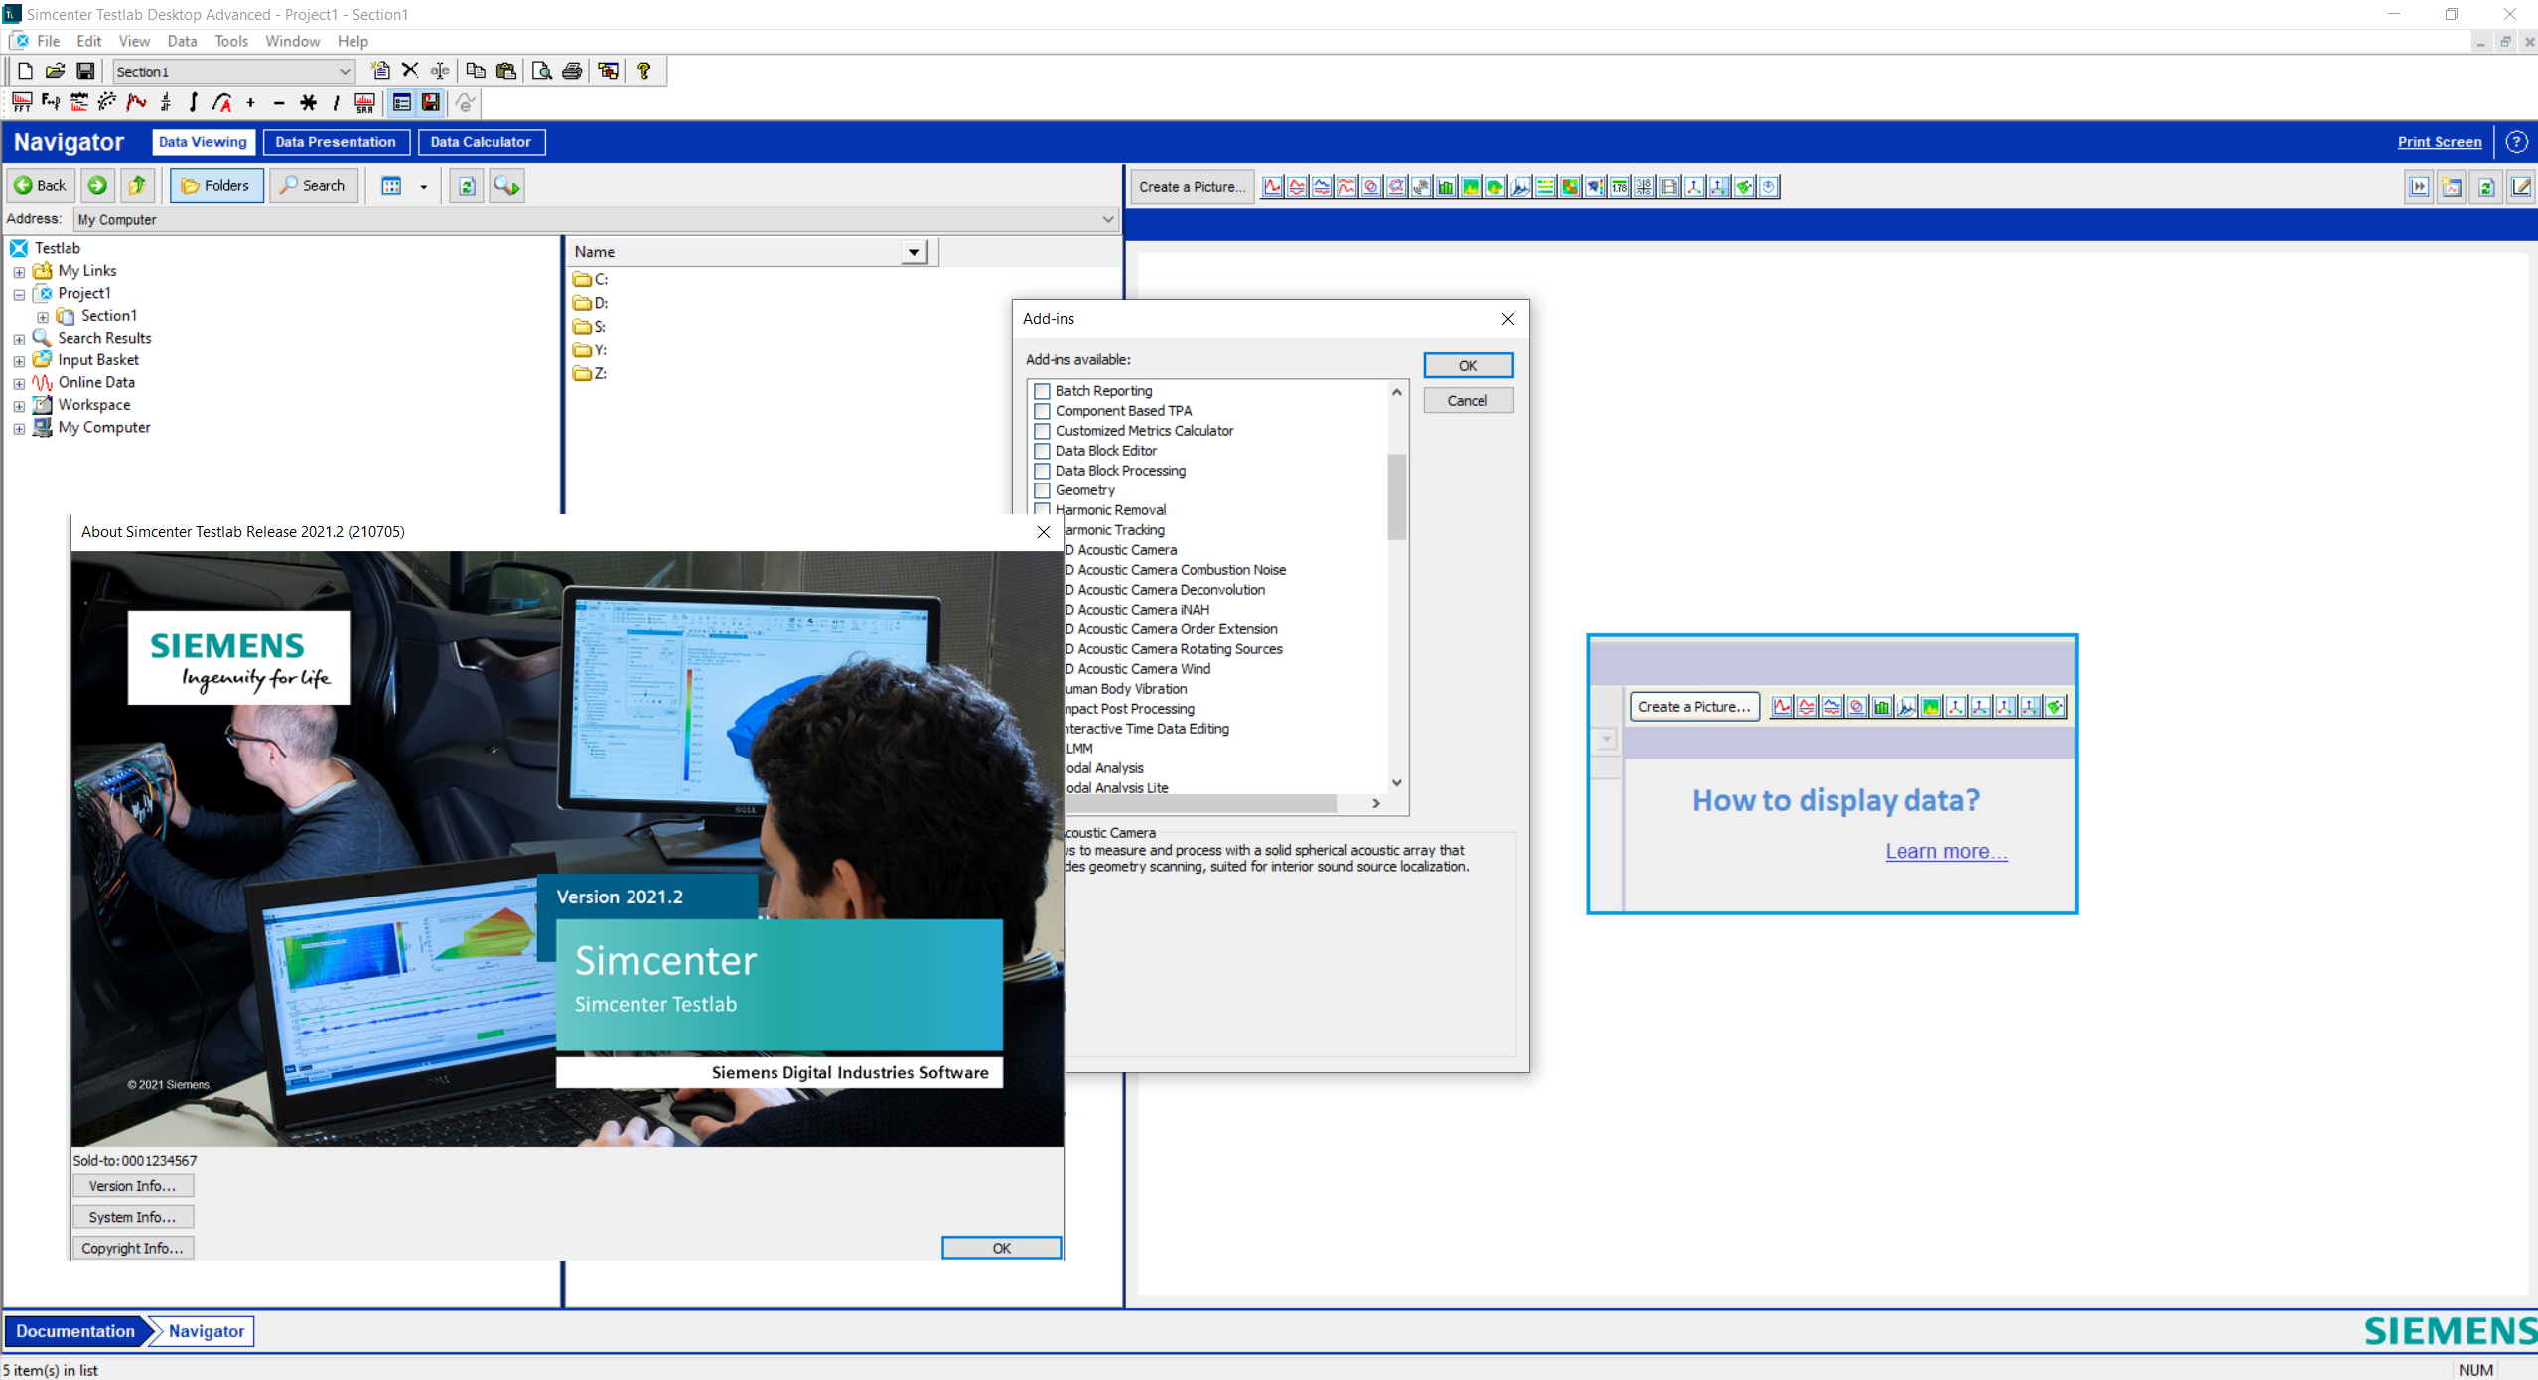Screen dimensions: 2538x1380
Task: Click the asterisk multiply icon
Action: click(x=309, y=102)
